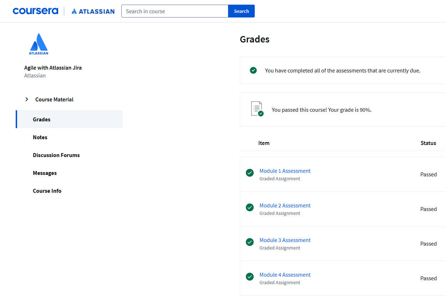This screenshot has width=446, height=297.
Task: Click inside the Search in course field
Action: 175,11
